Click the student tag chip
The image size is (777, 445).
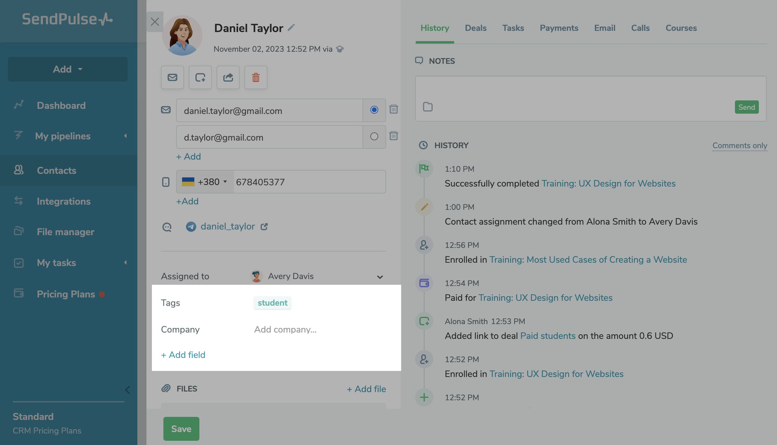point(272,303)
